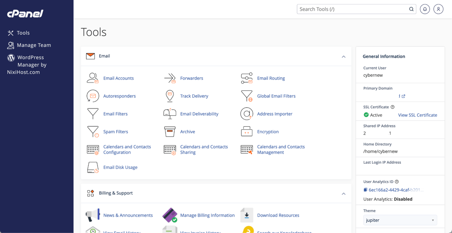This screenshot has height=233, width=452.
Task: Open the Theme jupiter dropdown
Action: tap(400, 220)
